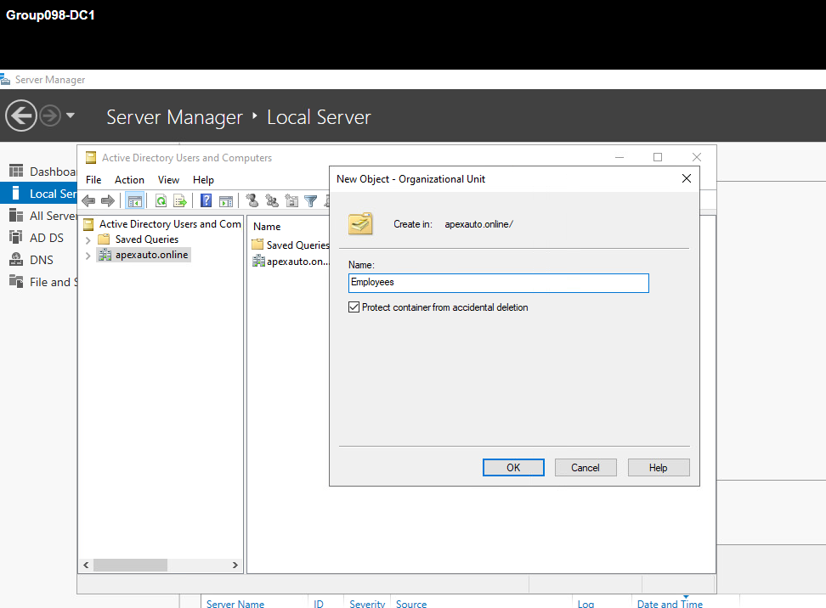This screenshot has width=826, height=608.
Task: Select Local Server in sidebar
Action: click(39, 194)
